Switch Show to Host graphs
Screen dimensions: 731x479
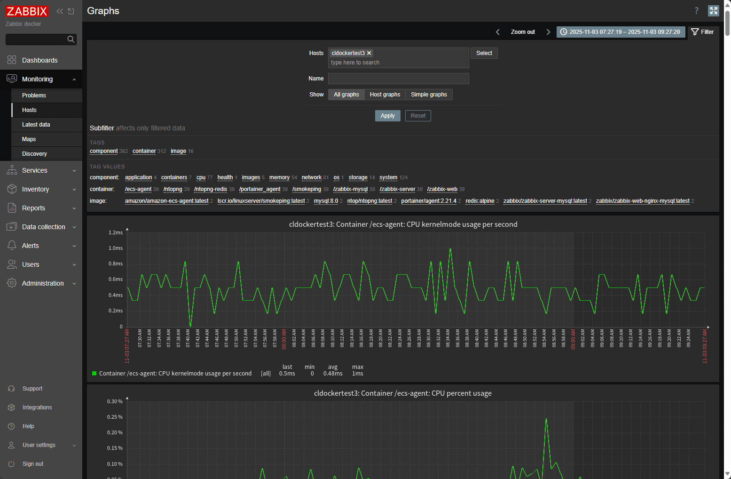click(x=385, y=94)
